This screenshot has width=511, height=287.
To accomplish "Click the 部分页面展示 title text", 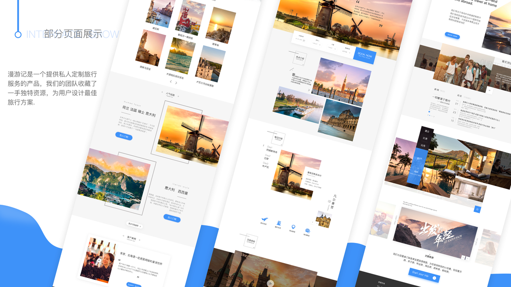I will [73, 34].
